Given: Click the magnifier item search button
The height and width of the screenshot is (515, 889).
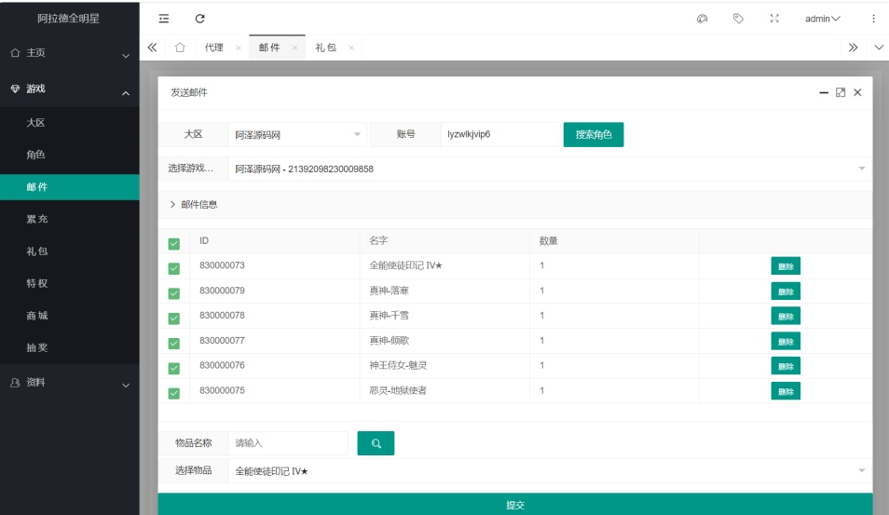Looking at the screenshot, I should click(376, 443).
